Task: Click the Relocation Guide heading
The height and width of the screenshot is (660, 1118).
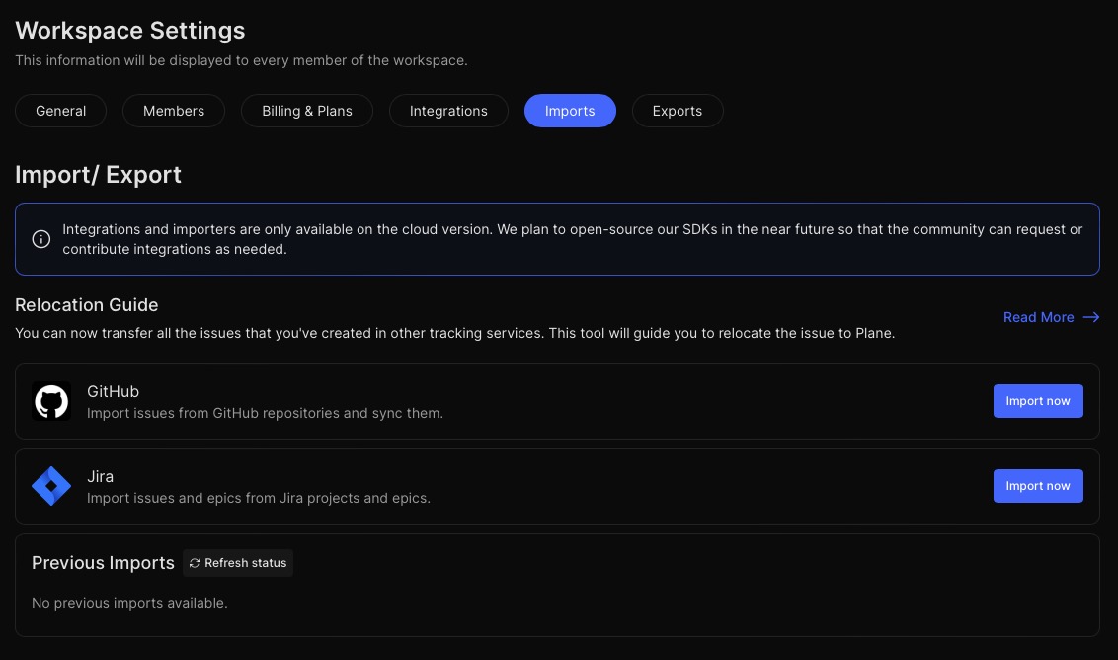Action: (87, 304)
